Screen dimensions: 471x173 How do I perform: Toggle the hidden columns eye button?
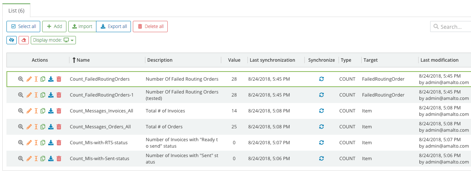(x=12, y=40)
